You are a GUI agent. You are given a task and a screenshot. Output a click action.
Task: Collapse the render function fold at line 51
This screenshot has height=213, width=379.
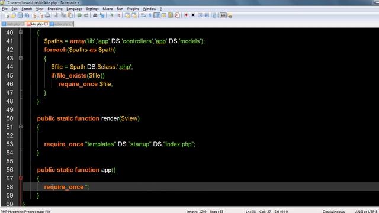21,127
